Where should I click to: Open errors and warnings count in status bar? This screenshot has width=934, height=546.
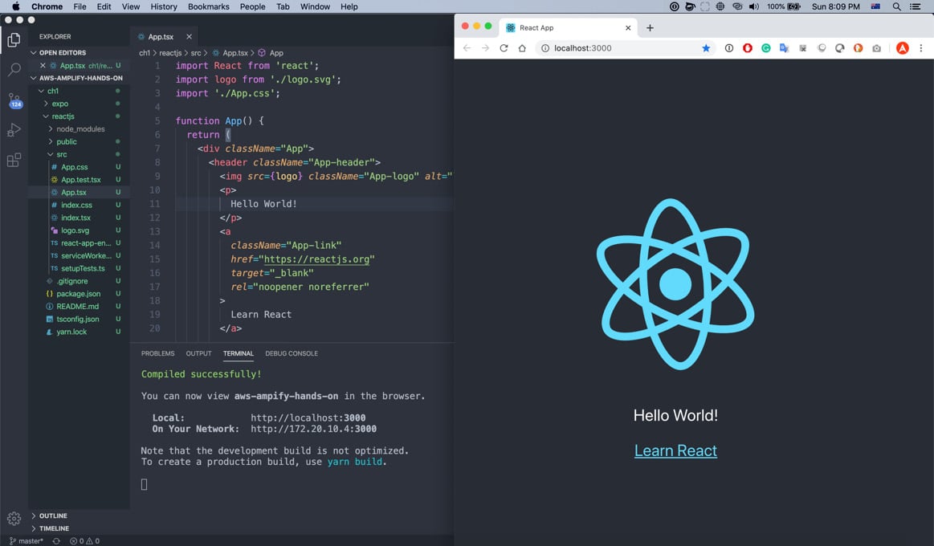pos(84,541)
